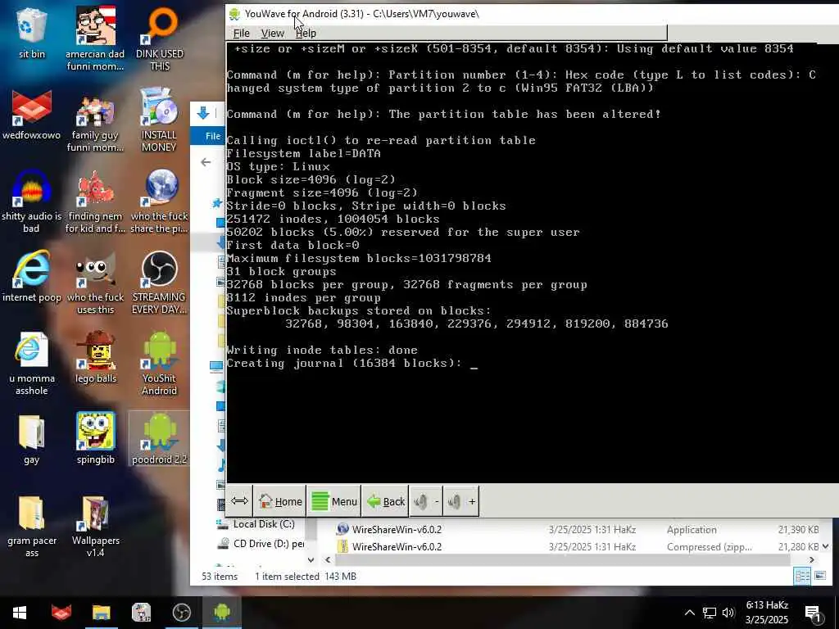Viewport: 839px width, 629px height.
Task: Switch Explorer to large icons view
Action: 820,576
